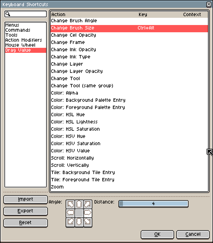Select the Change Layer Opacity action
Image resolution: width=213 pixels, height=243 pixels.
coord(77,71)
